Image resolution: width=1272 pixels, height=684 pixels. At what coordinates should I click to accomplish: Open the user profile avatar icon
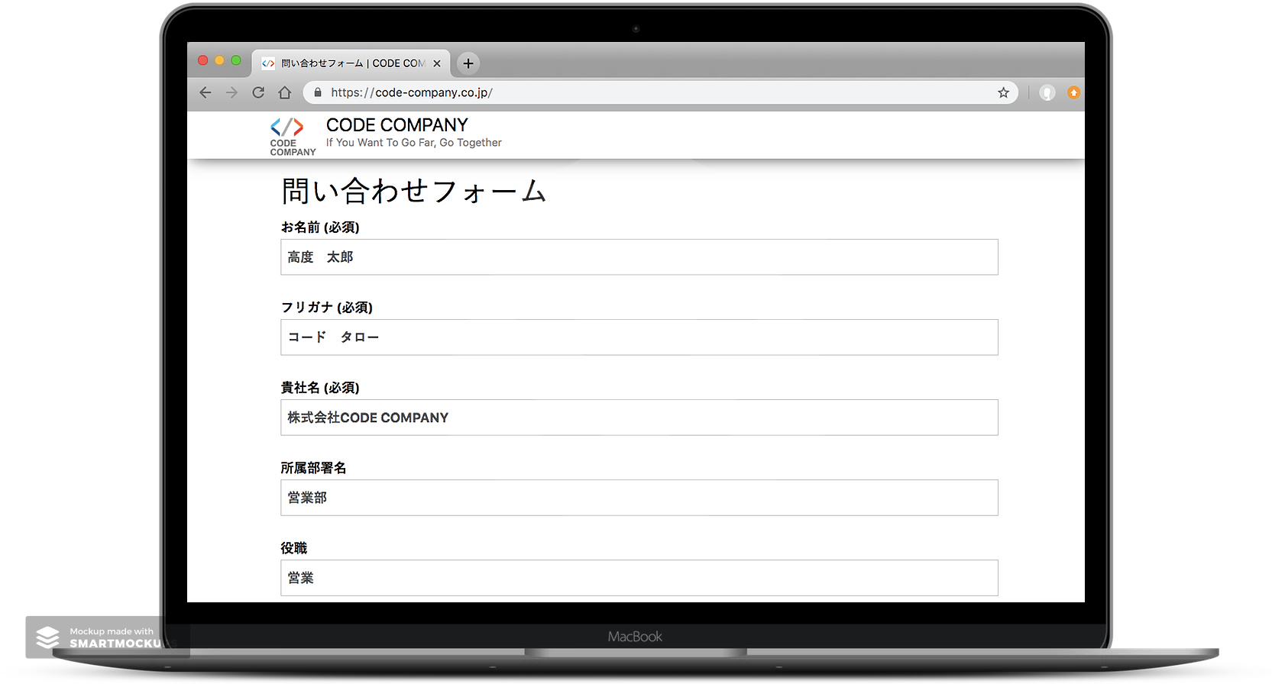[1047, 92]
